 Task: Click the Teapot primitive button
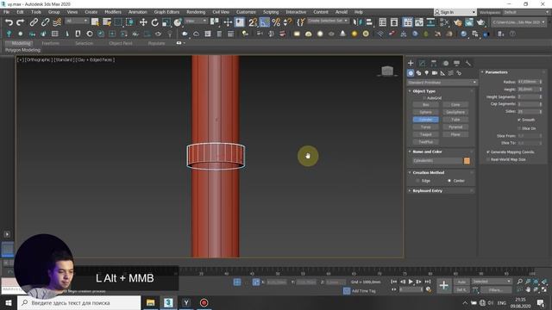pos(425,134)
